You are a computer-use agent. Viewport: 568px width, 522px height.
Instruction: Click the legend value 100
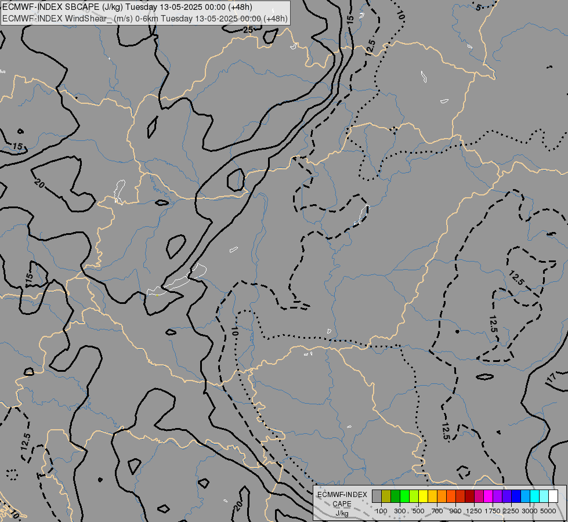[x=381, y=511]
